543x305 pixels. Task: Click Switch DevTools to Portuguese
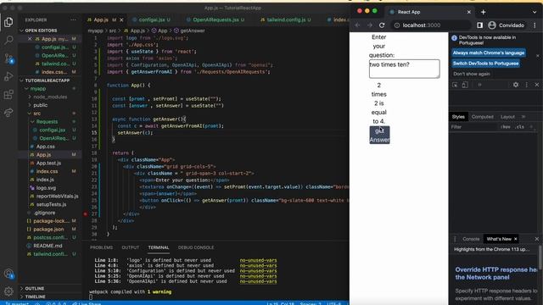pos(486,64)
